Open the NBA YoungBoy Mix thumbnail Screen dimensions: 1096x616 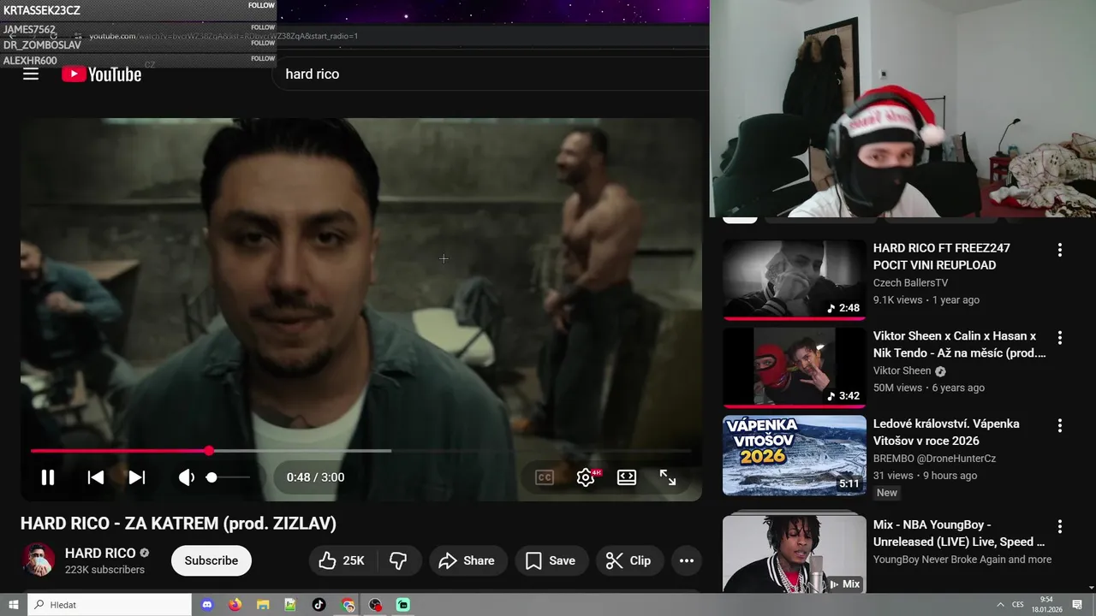[x=795, y=554]
